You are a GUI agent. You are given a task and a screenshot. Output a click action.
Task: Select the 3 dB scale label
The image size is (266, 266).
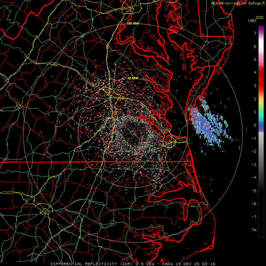[255, 86]
